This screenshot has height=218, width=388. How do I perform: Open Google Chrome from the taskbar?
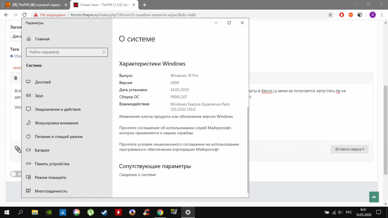click(x=160, y=212)
